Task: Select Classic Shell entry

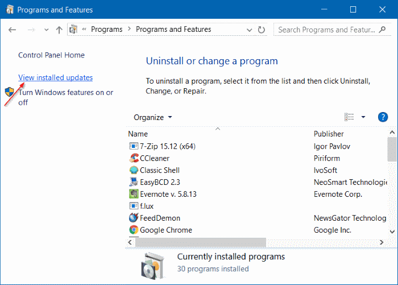Action: coord(160,170)
